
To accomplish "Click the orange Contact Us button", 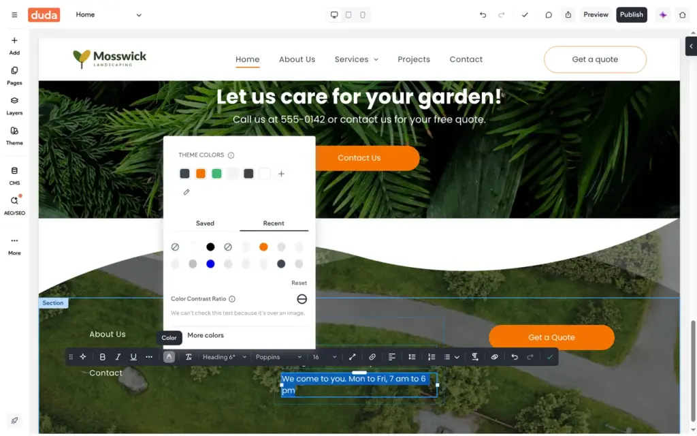I will tap(367, 158).
